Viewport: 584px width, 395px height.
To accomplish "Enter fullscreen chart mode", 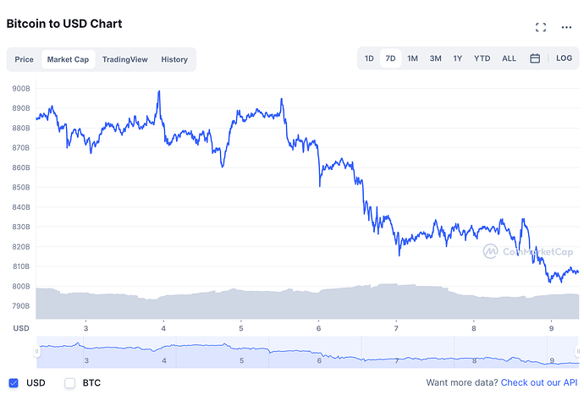I will point(541,27).
